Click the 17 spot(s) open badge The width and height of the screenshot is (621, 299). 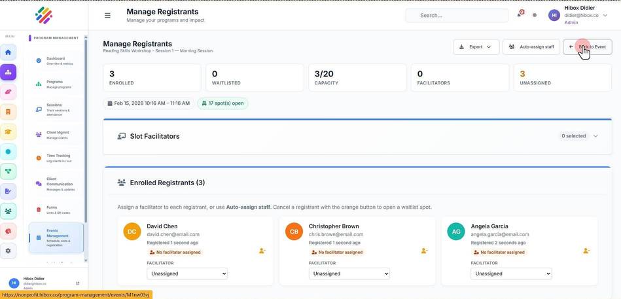[x=222, y=103]
